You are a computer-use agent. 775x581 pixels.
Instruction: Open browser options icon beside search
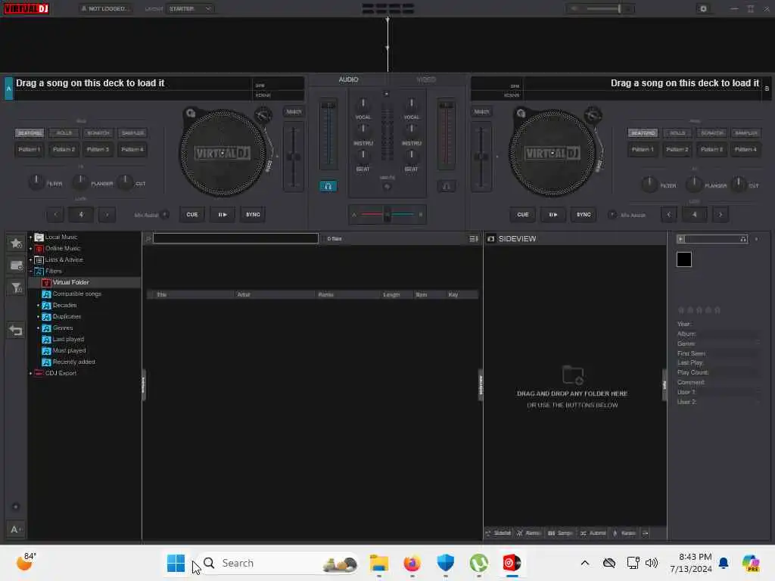click(474, 238)
